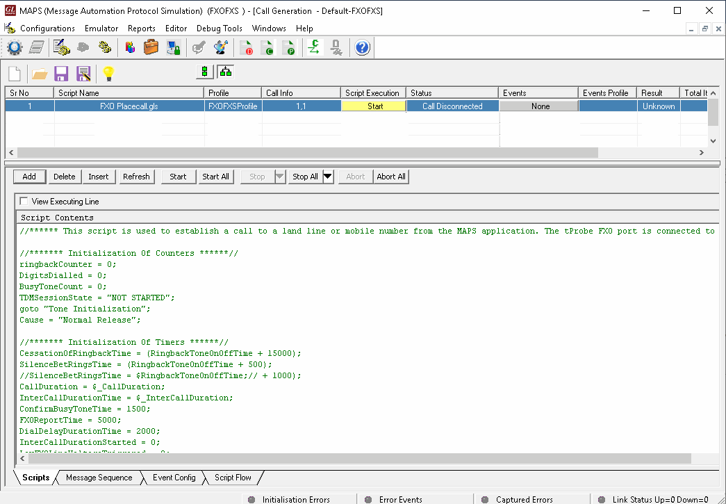Click the script table horizontal scrollbar
Image resolution: width=726 pixels, height=504 pixels.
[x=308, y=152]
